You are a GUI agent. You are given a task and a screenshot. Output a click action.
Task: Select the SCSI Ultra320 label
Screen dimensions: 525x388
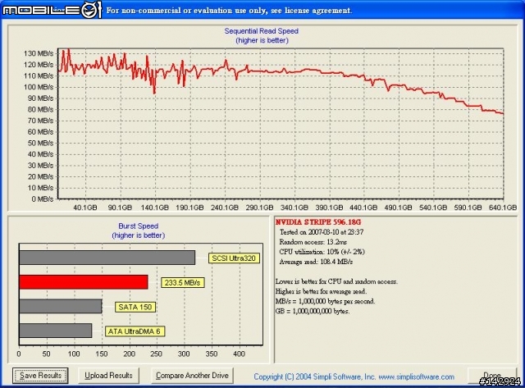click(234, 258)
